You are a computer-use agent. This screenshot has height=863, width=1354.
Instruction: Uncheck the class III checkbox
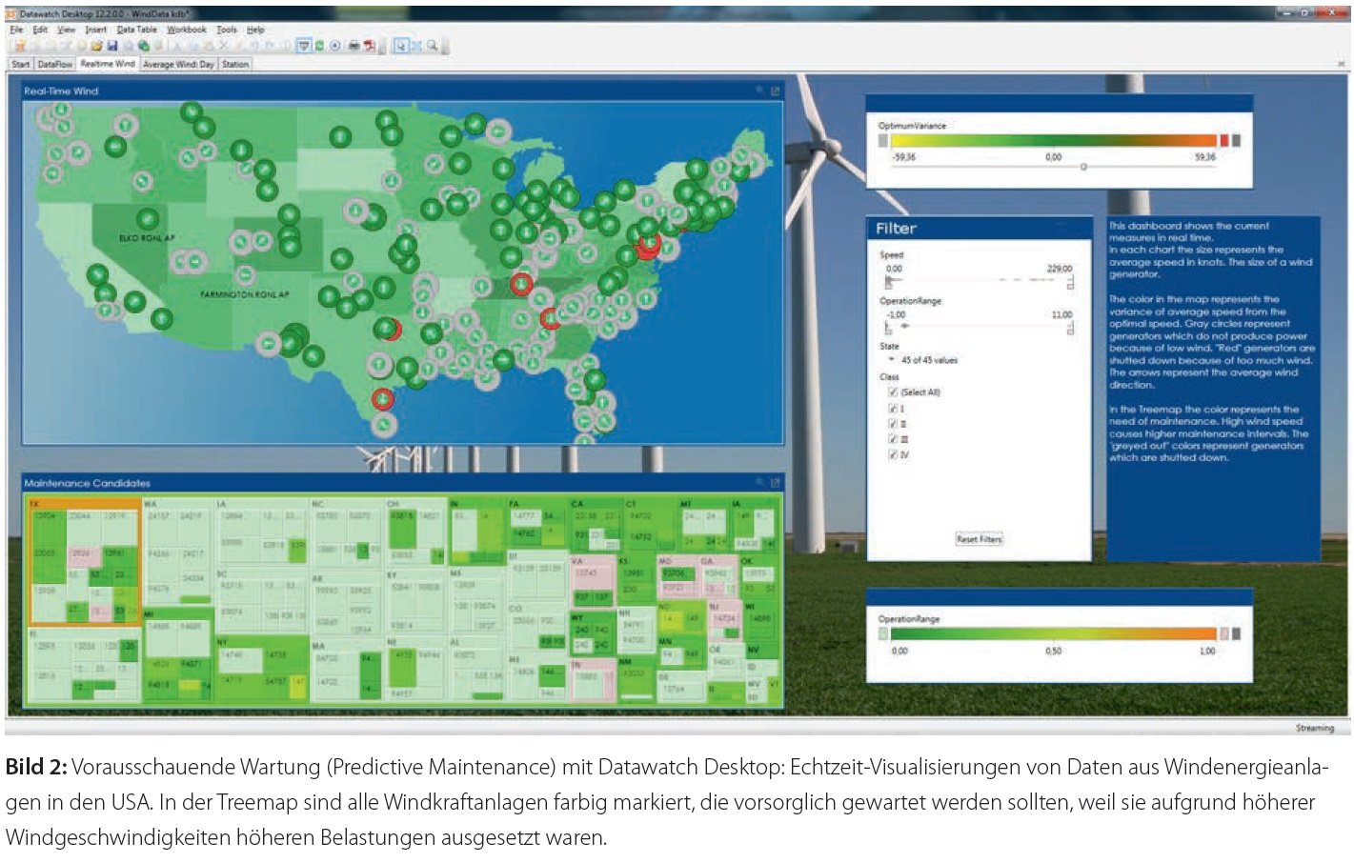(893, 439)
